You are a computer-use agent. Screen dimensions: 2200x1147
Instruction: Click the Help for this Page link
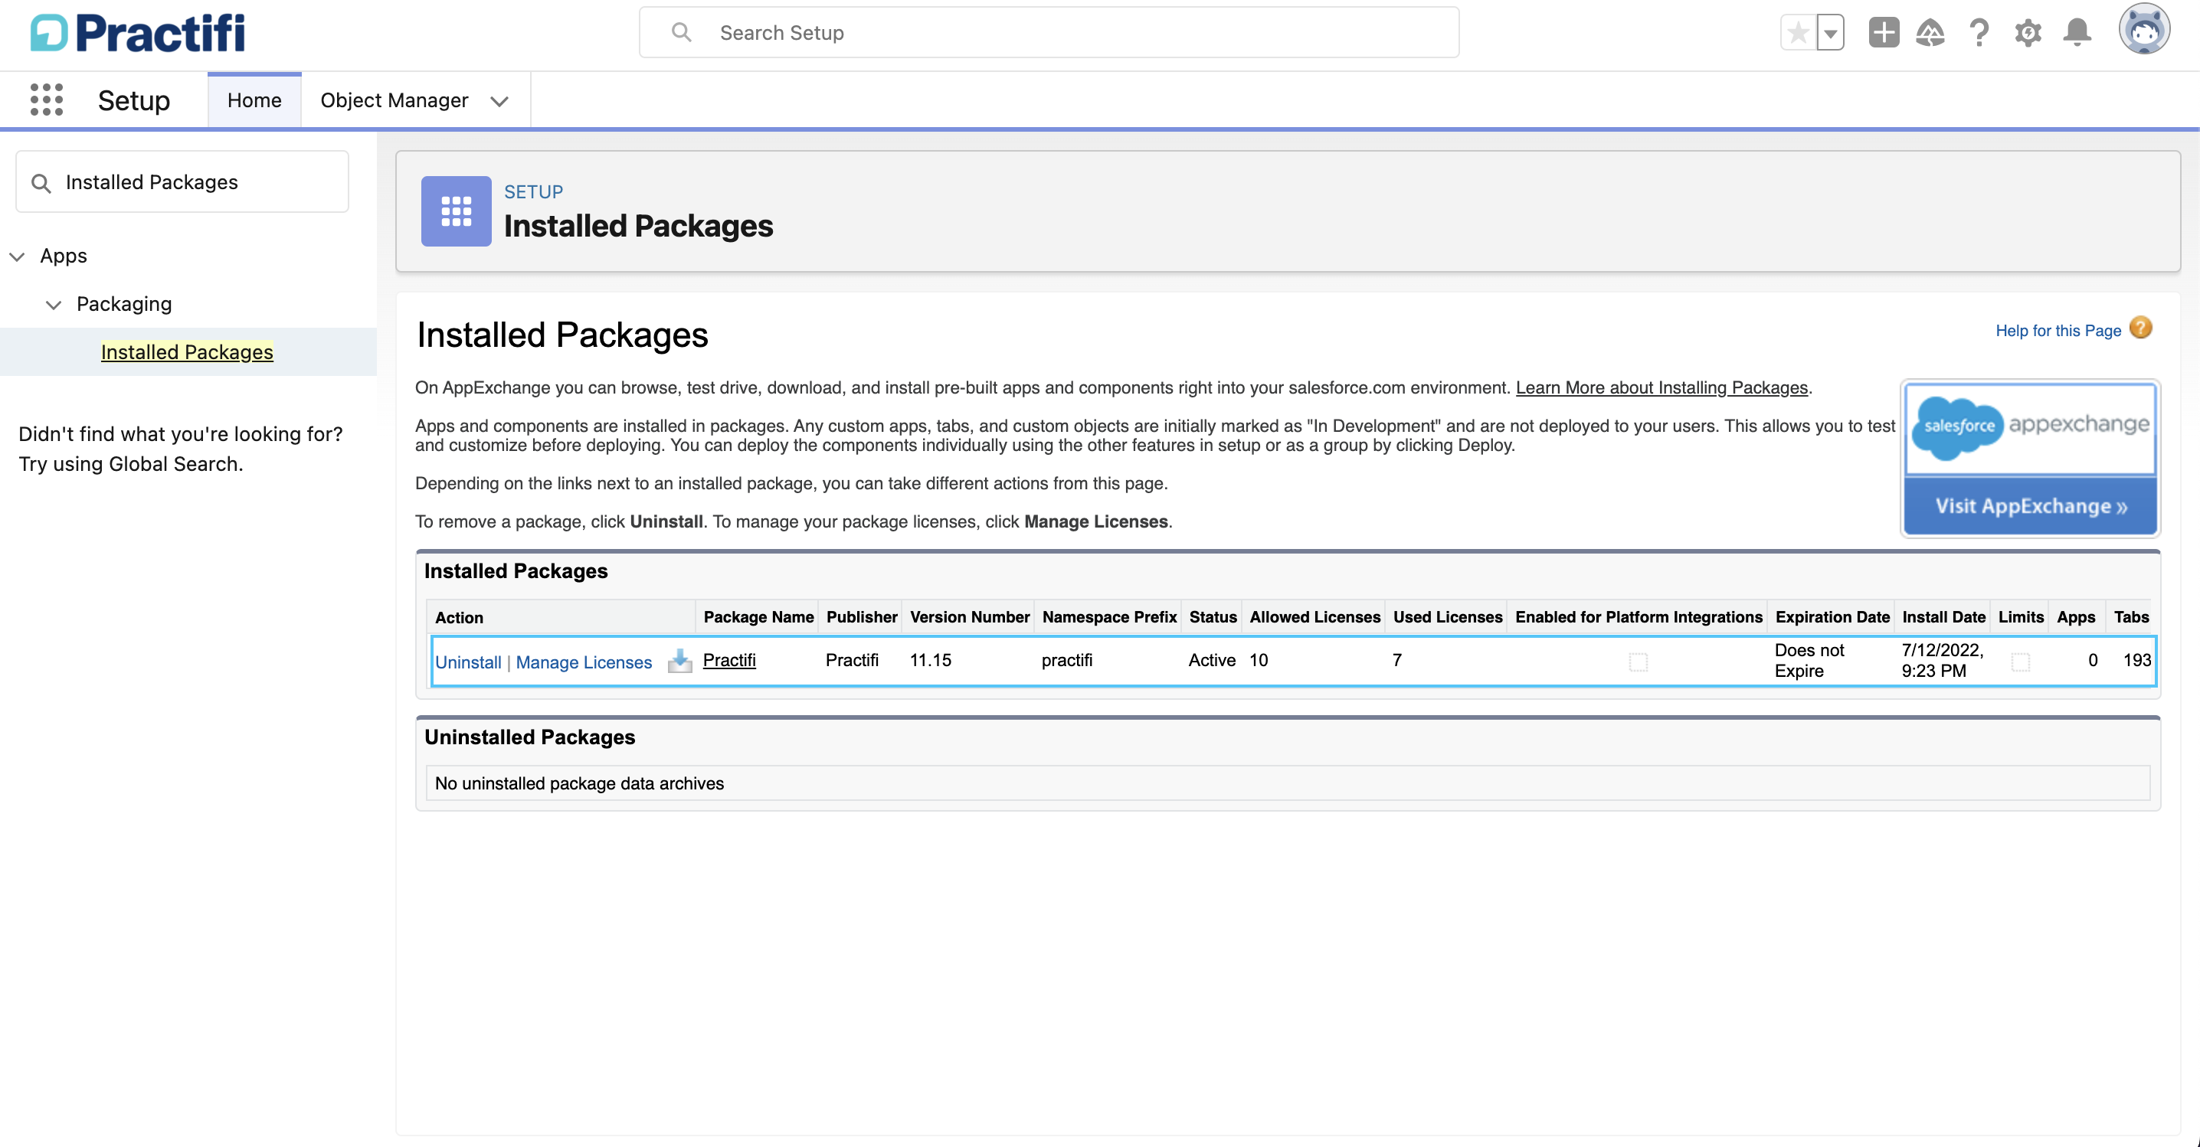2058,330
